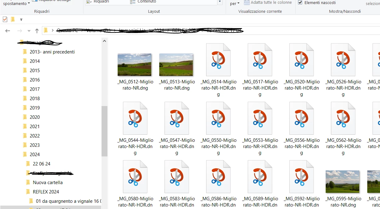
Task: Open Customize Quick Access Toolbar dropdown
Action: pos(21,19)
